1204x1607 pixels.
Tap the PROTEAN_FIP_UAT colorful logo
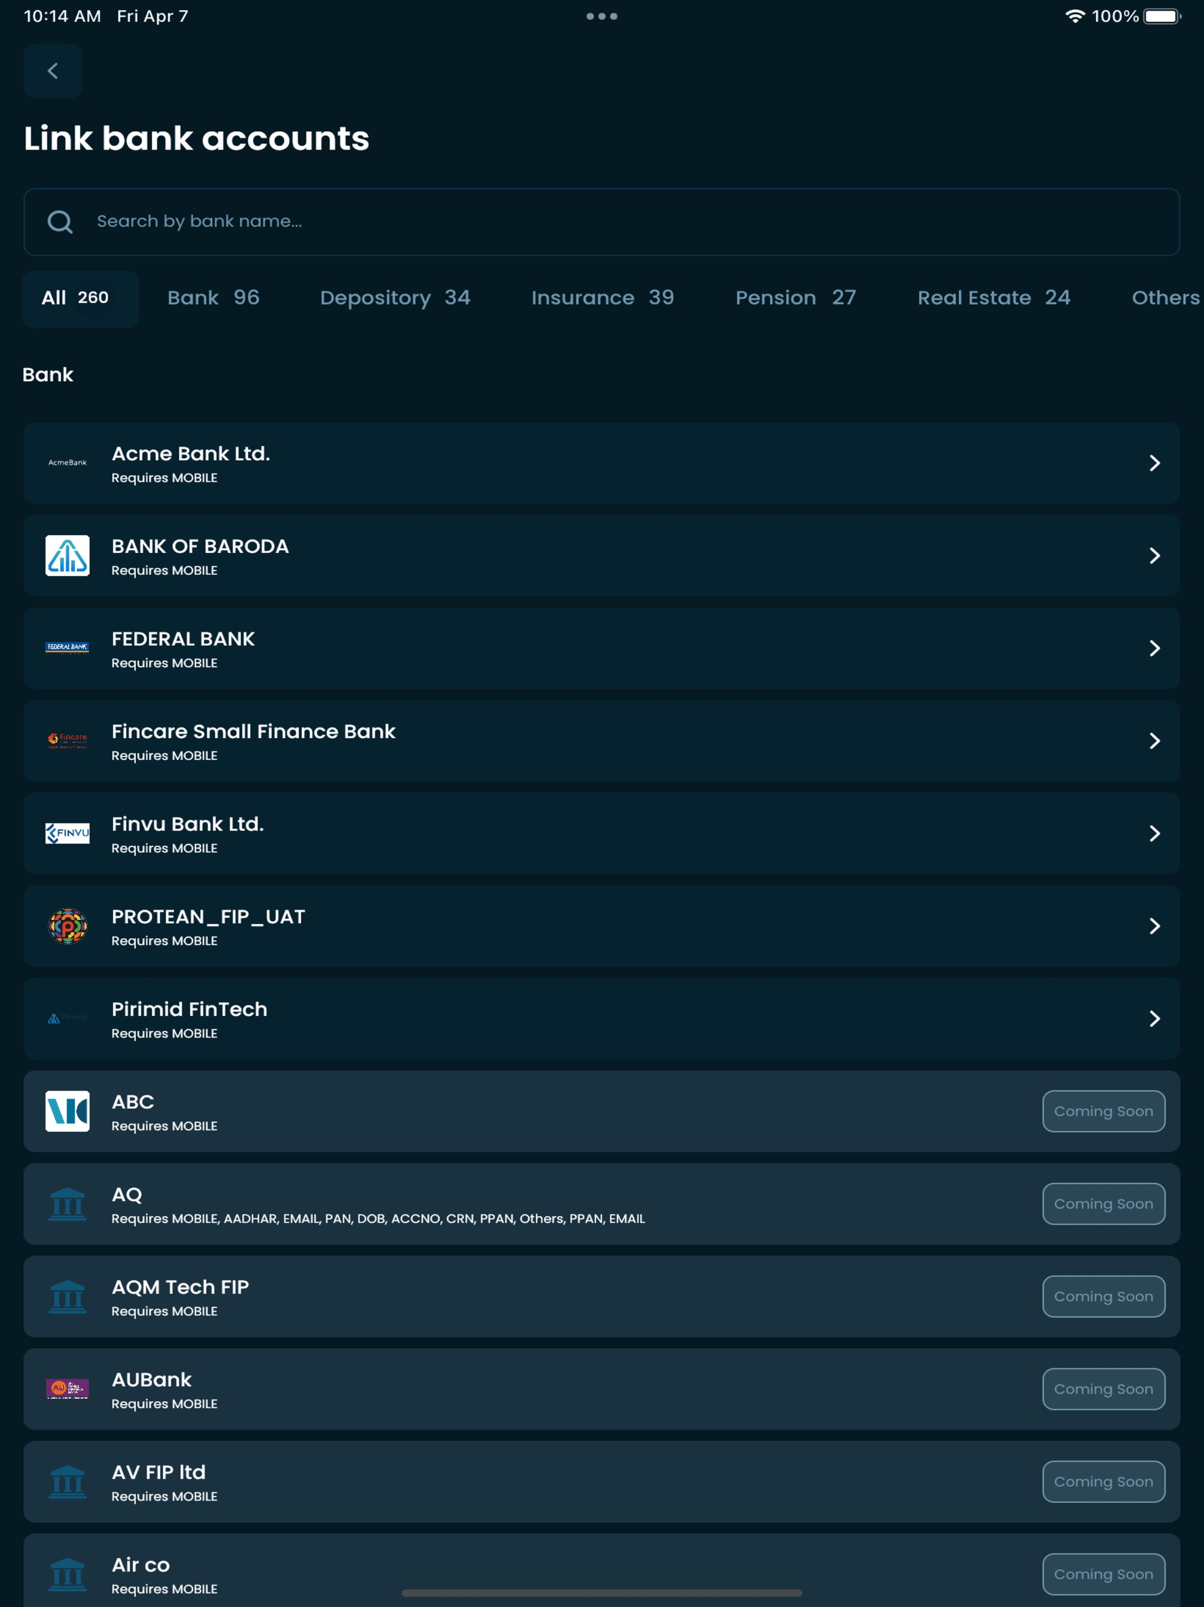click(68, 926)
